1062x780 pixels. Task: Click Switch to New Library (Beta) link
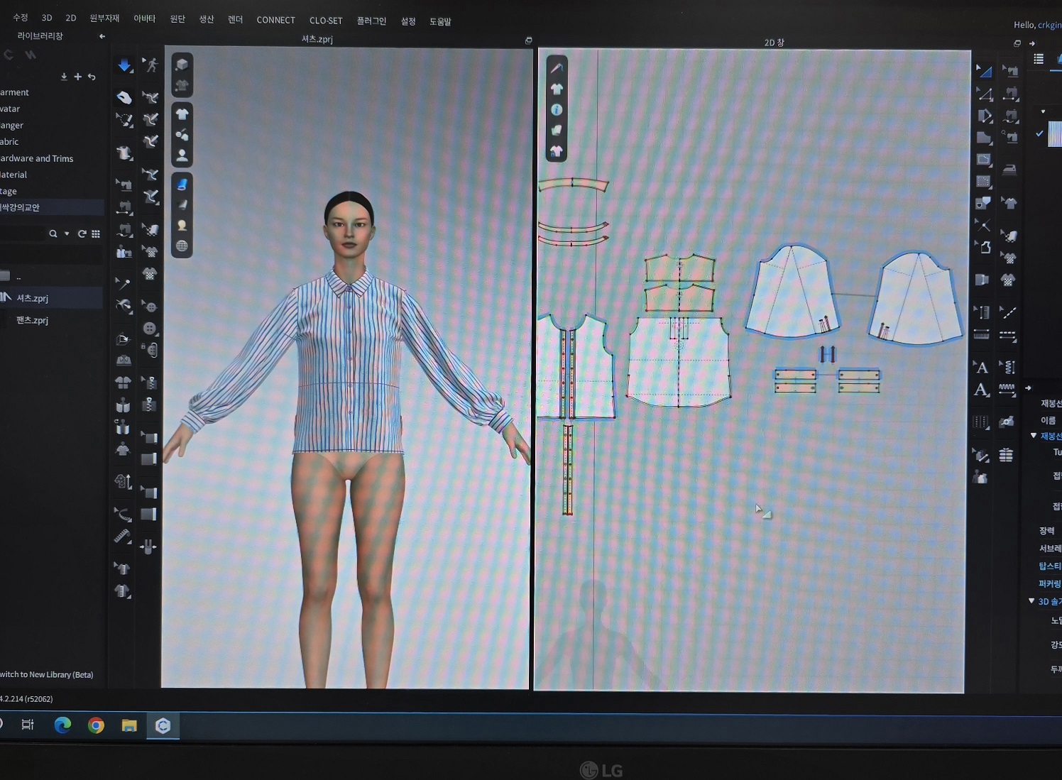coord(47,674)
